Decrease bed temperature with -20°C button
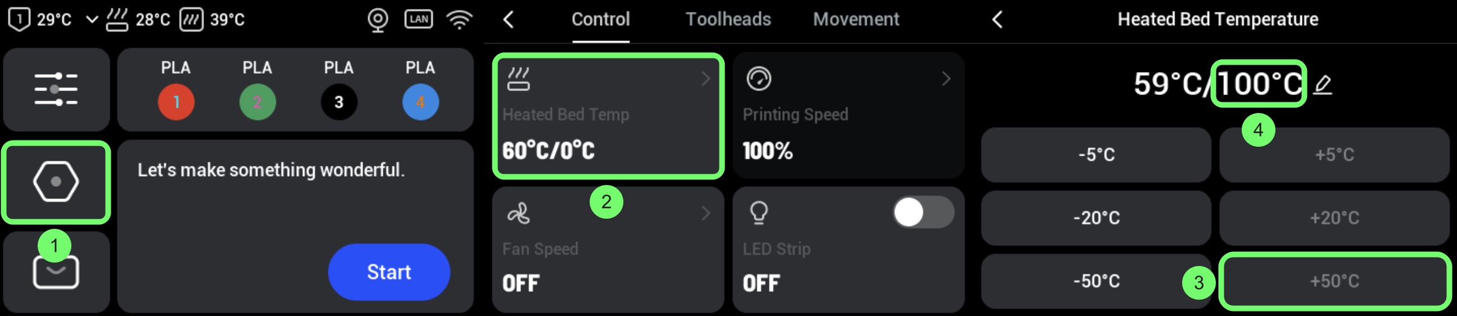Screen dimensions: 1457x316 pyautogui.click(x=1096, y=218)
